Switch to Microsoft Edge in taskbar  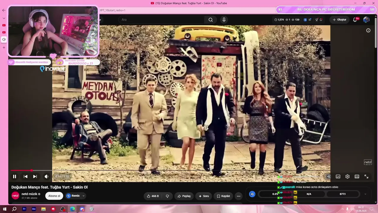tap(72, 209)
